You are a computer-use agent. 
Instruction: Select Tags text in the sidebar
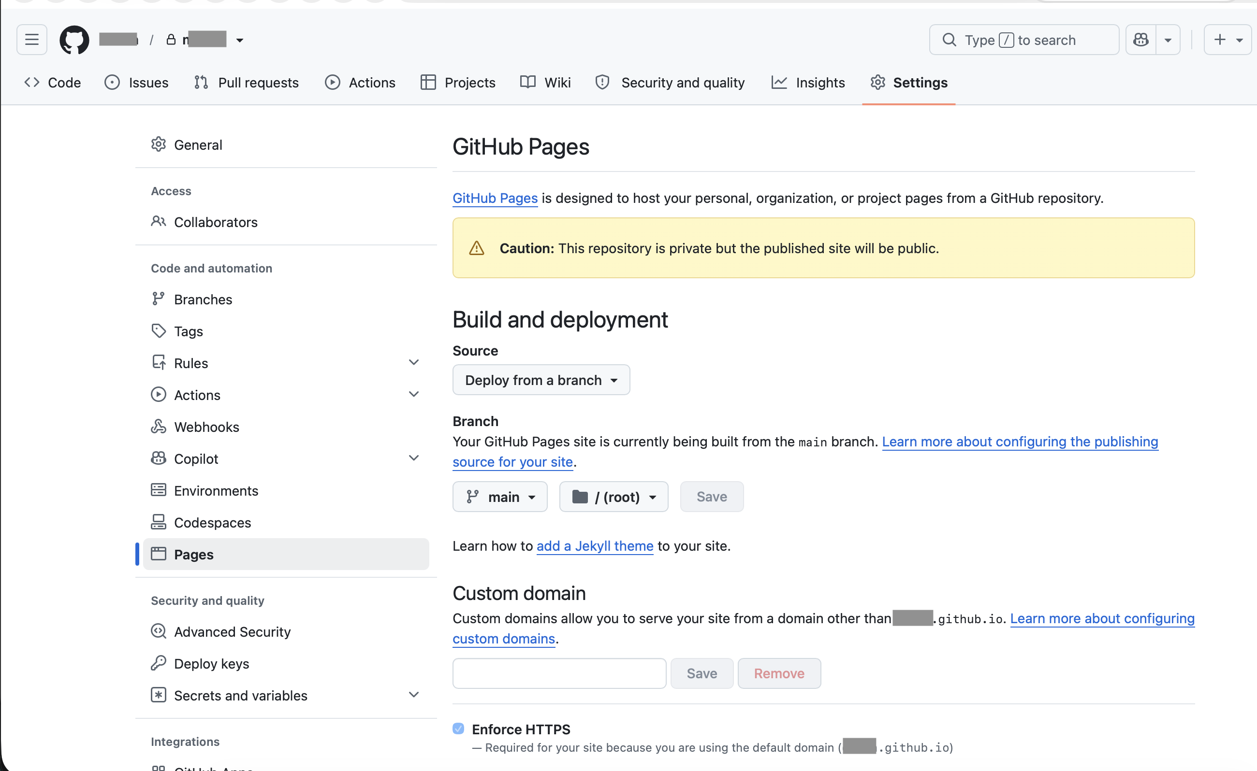[189, 331]
